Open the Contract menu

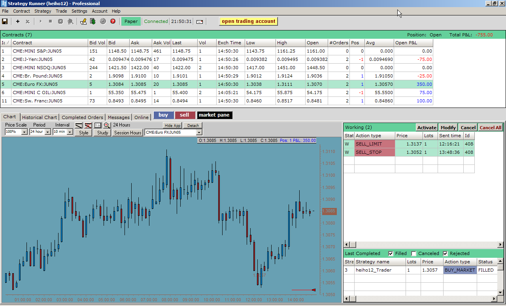coord(21,11)
